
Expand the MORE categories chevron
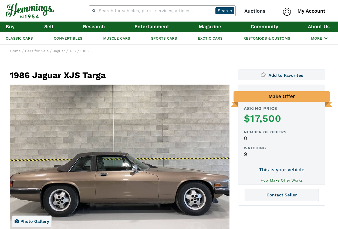(326, 38)
